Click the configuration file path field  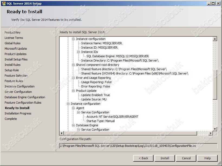138,146
